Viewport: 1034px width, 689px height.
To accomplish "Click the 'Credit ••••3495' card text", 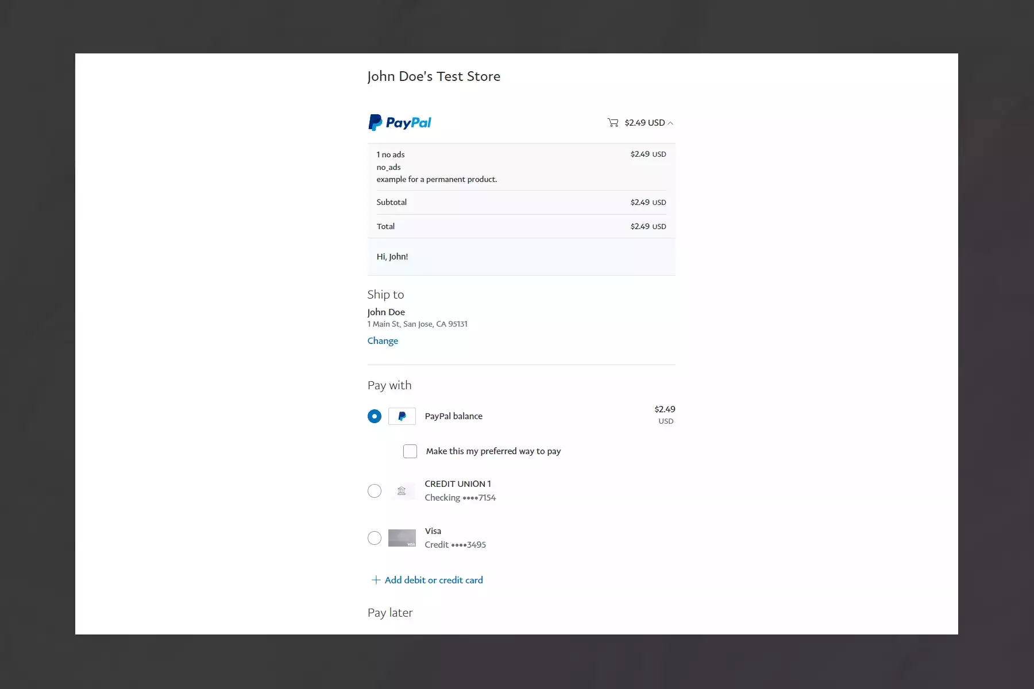I will (456, 545).
